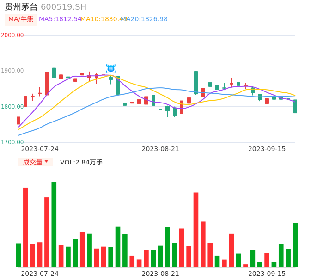Viewport: 317px width, 280px height.
Task: Click the 贵州茅台 stock name
Action: click(x=21, y=7)
